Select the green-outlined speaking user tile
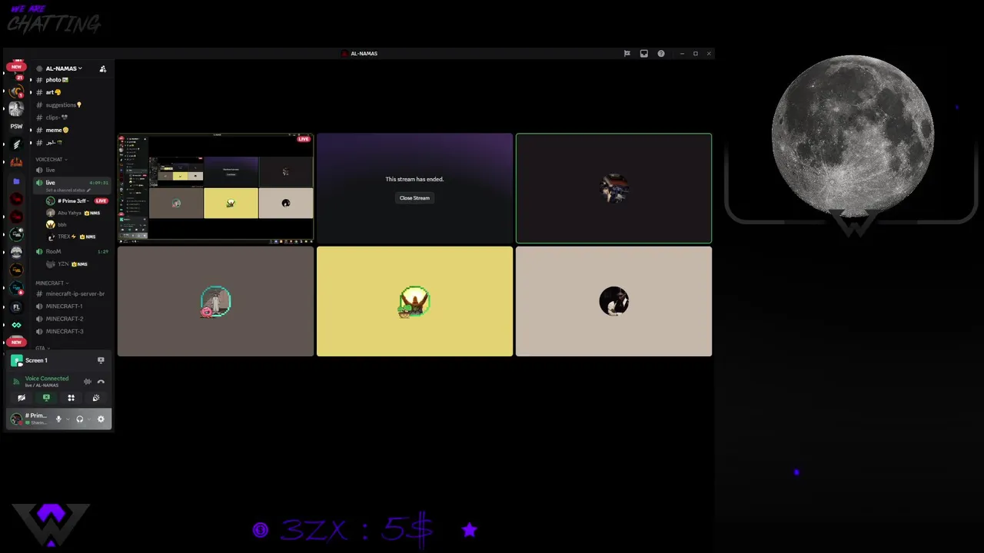The image size is (984, 553). coord(613,188)
